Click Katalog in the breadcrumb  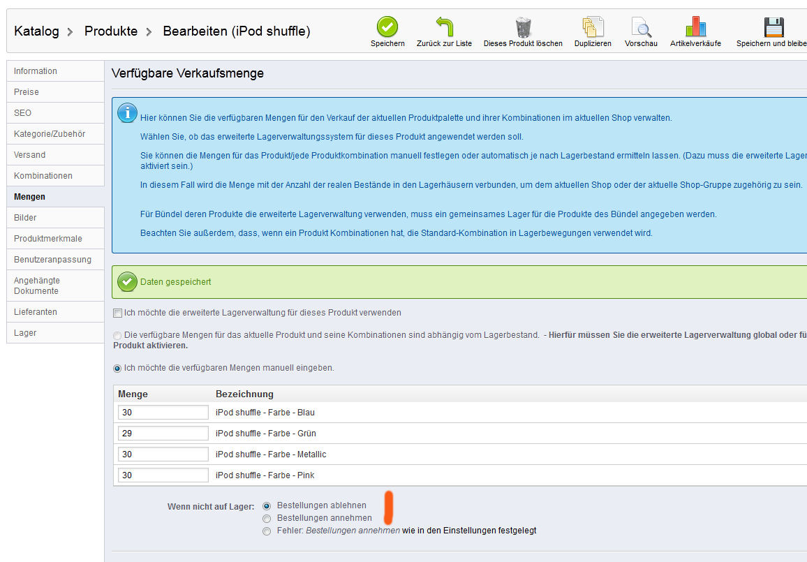tap(36, 31)
